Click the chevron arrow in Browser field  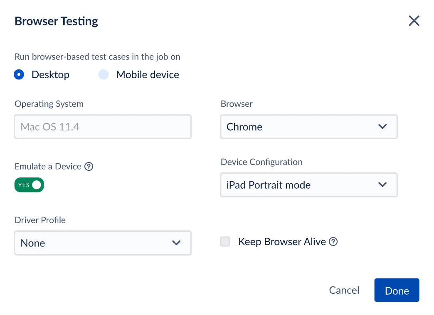tap(382, 127)
